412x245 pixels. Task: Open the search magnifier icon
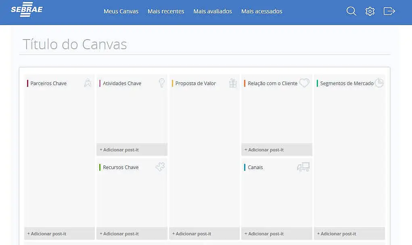point(351,11)
